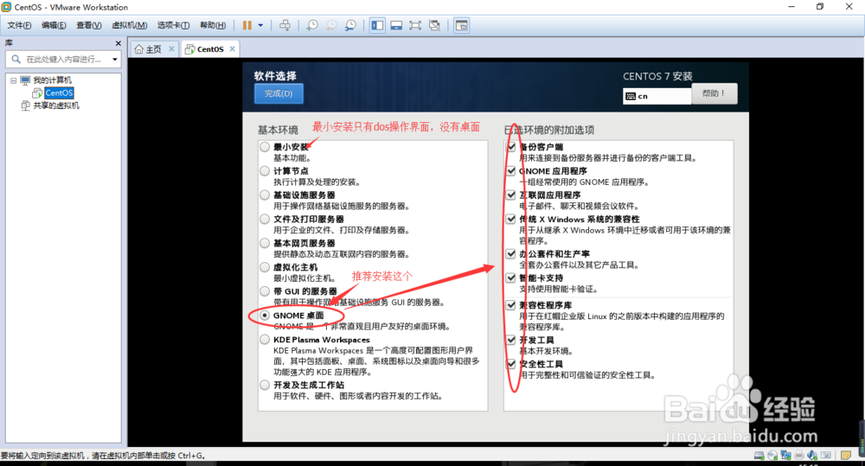Screen dimensions: 865x466
Task: Close the CentOS tab
Action: click(232, 48)
